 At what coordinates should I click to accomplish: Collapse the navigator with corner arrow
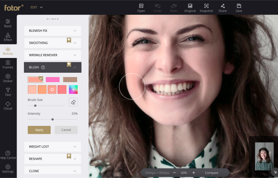pos(275,172)
